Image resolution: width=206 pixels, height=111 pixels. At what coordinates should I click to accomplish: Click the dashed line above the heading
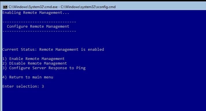[39, 22]
